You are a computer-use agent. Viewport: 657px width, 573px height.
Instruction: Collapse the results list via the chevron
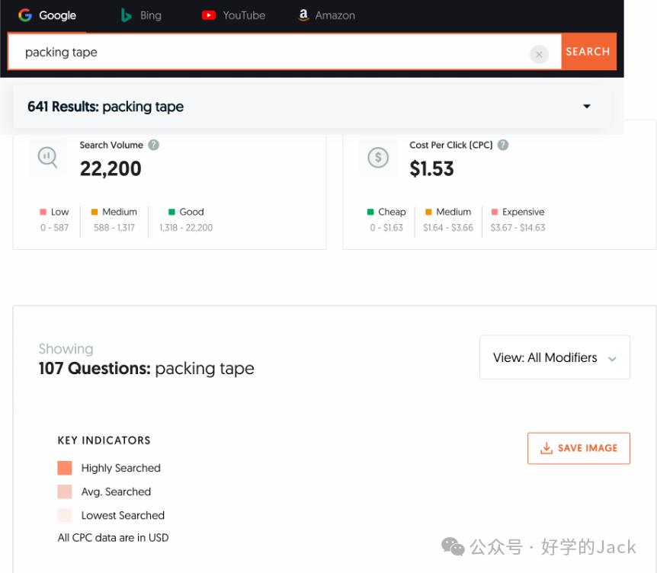pos(586,106)
